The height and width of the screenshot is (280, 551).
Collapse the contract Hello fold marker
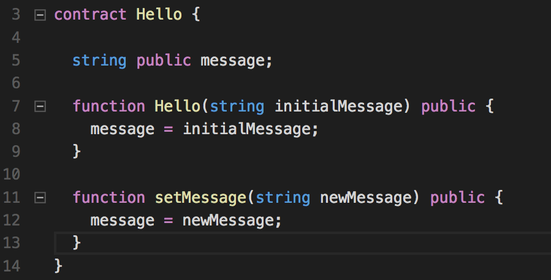pyautogui.click(x=40, y=15)
